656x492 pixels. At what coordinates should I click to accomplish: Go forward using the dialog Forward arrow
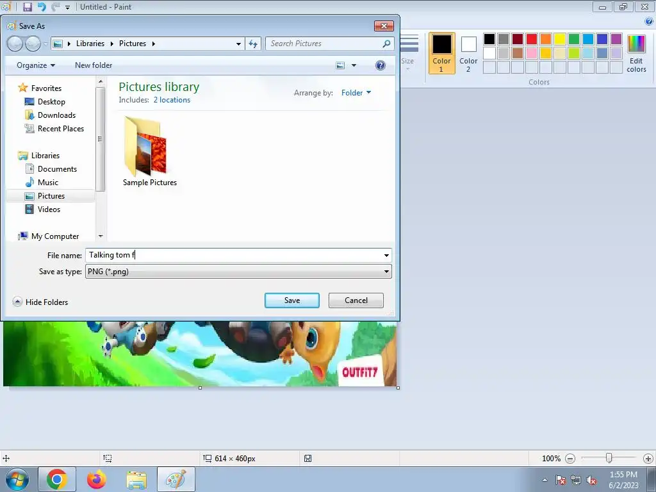33,44
